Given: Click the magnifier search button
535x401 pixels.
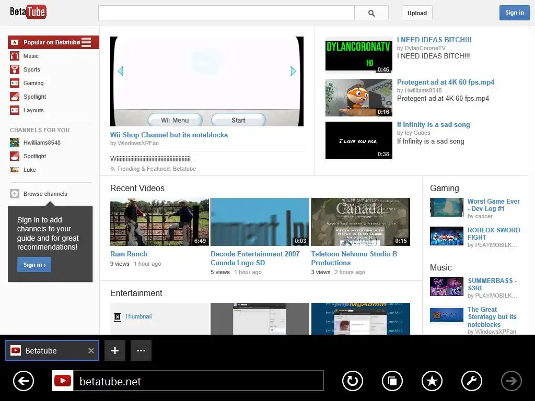Looking at the screenshot, I should [371, 13].
